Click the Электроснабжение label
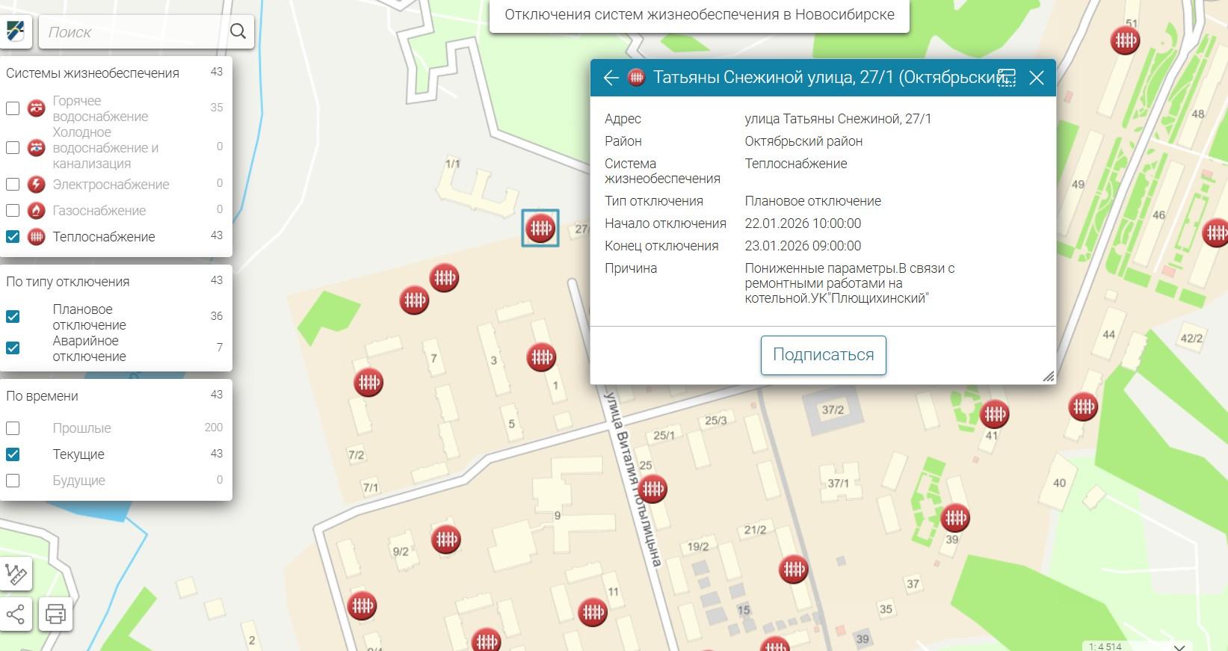 (111, 184)
